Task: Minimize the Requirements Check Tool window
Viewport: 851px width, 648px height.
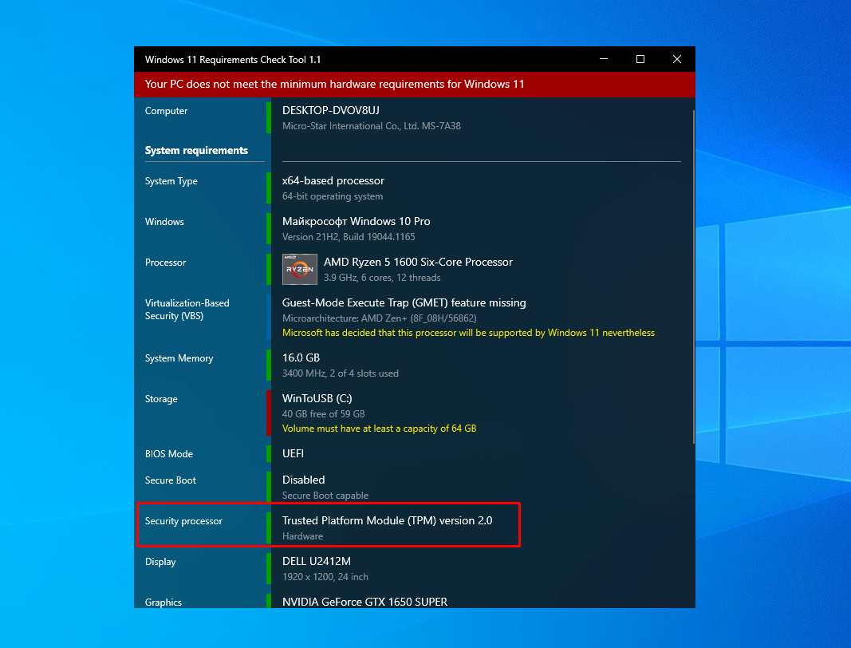Action: [x=603, y=59]
